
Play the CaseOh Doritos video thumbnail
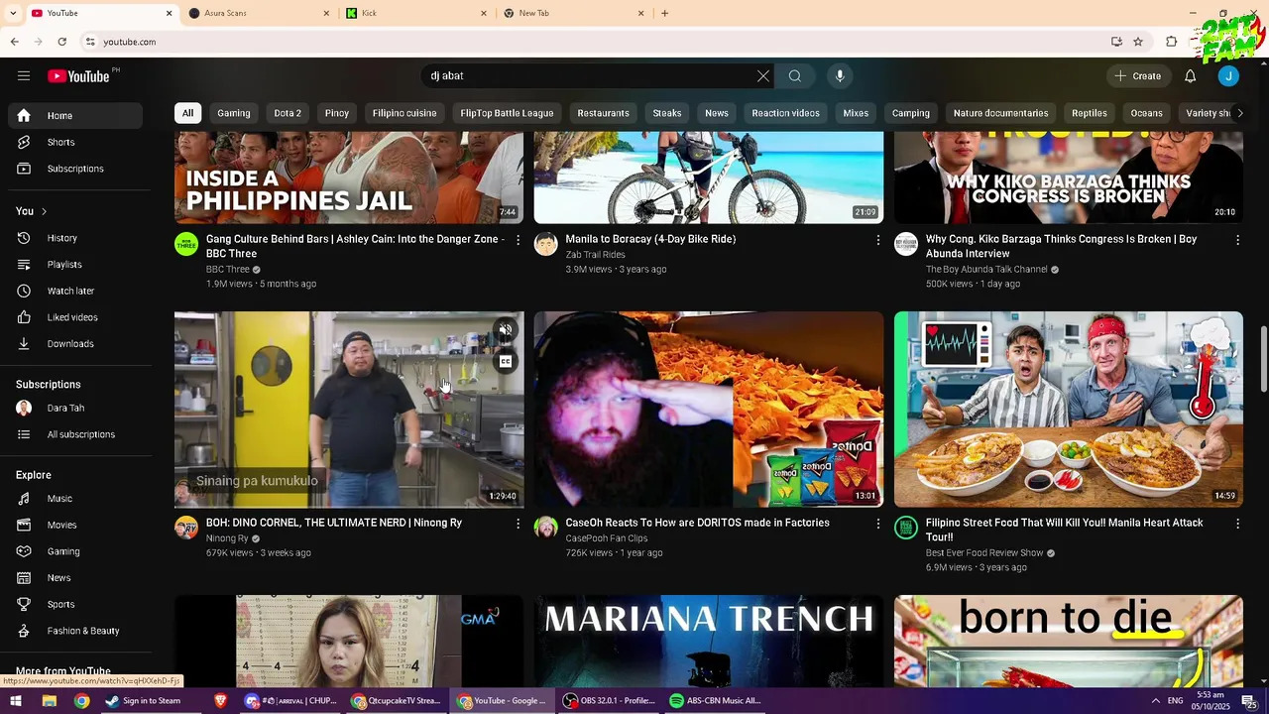[x=709, y=410]
